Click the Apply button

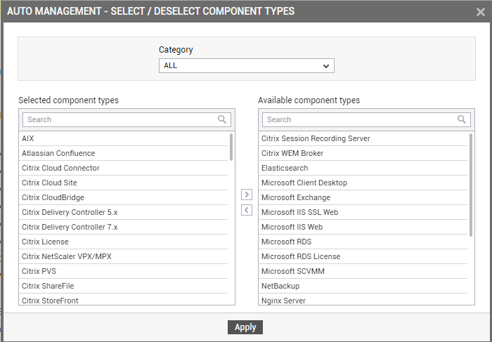245,327
